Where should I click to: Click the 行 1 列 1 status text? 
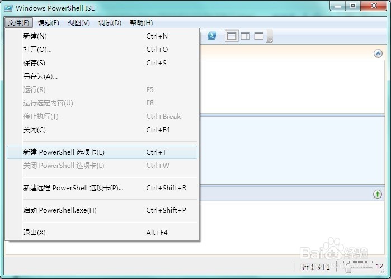[315, 267]
